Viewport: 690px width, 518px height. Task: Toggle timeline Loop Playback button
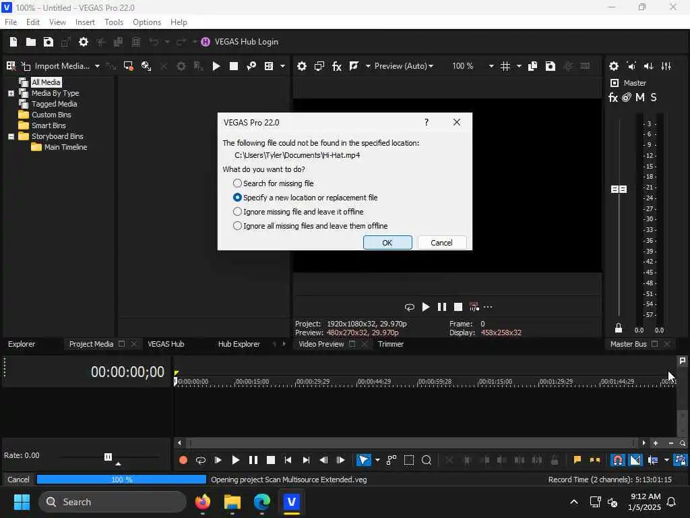pyautogui.click(x=201, y=460)
